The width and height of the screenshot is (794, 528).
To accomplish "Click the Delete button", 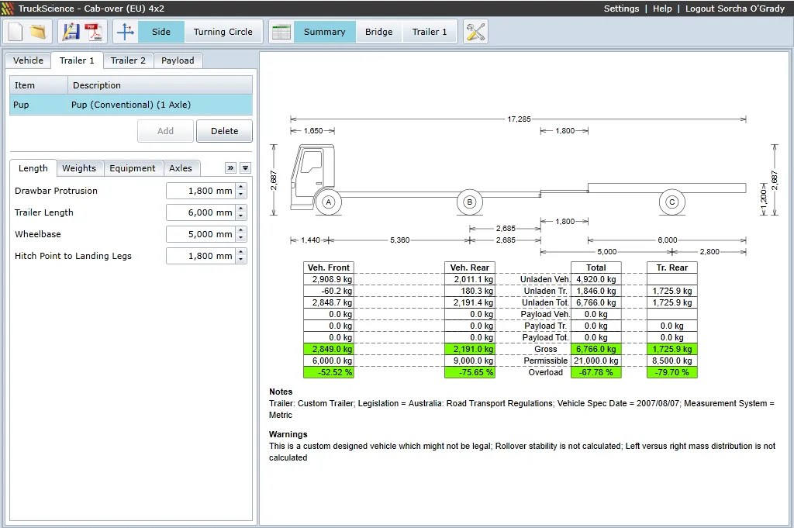I will click(x=224, y=131).
